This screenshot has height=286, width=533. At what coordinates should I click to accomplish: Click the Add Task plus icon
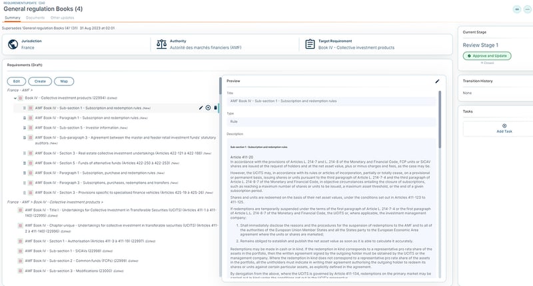(504, 126)
